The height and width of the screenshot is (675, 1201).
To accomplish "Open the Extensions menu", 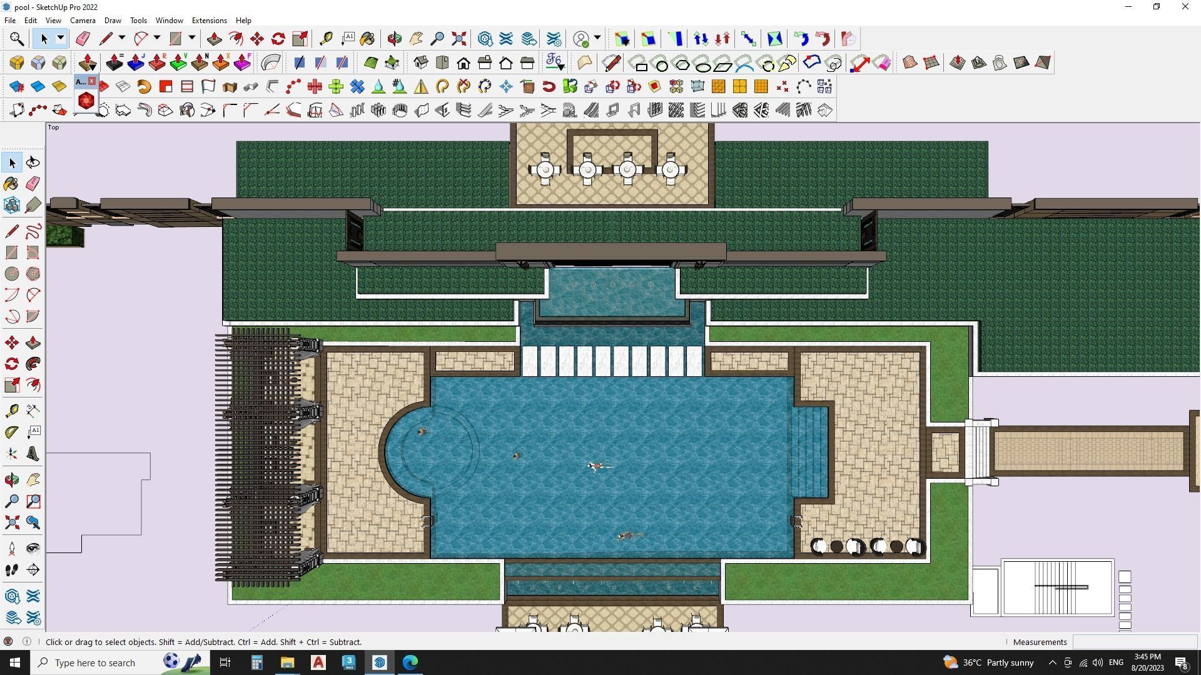I will pos(209,21).
